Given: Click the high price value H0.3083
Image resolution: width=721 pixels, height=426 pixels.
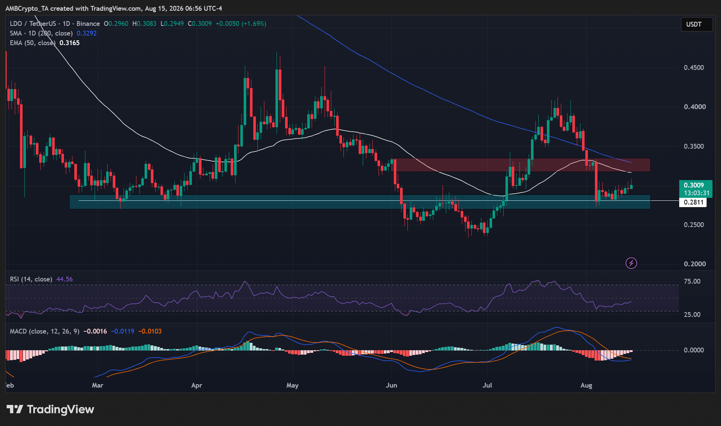Looking at the screenshot, I should coord(144,24).
